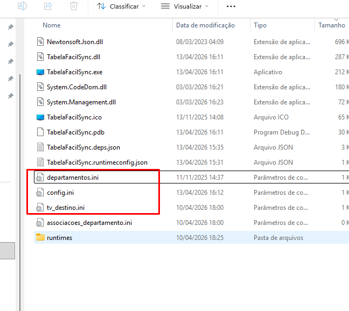
Task: Click the associacoes_departamento.ini file icon
Action: click(40, 223)
